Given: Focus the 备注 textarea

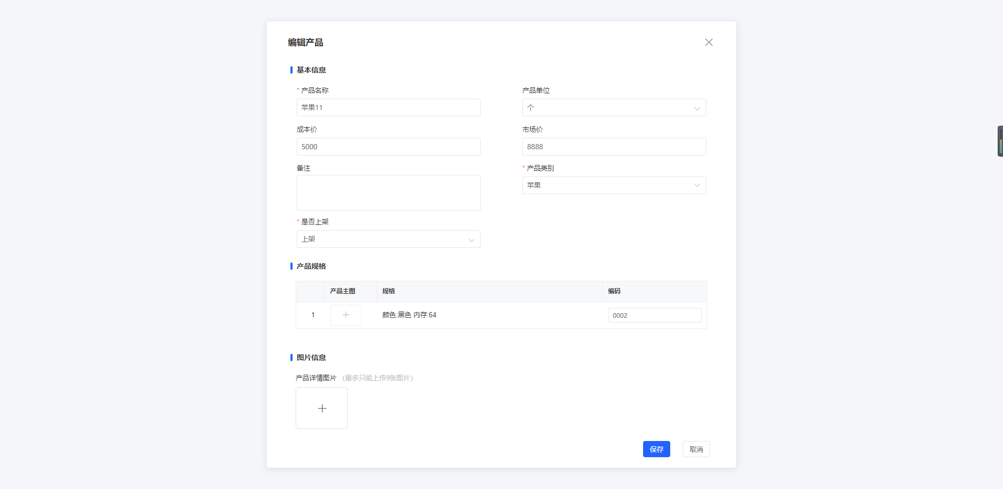Looking at the screenshot, I should tap(388, 193).
